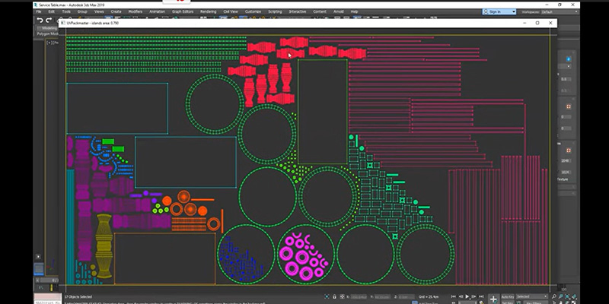
Task: Toggle the selection lock padlock icon
Action: [334, 296]
